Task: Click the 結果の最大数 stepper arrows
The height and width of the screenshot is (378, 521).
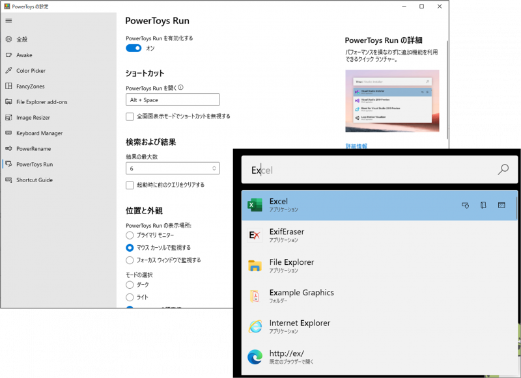Action: click(x=214, y=169)
